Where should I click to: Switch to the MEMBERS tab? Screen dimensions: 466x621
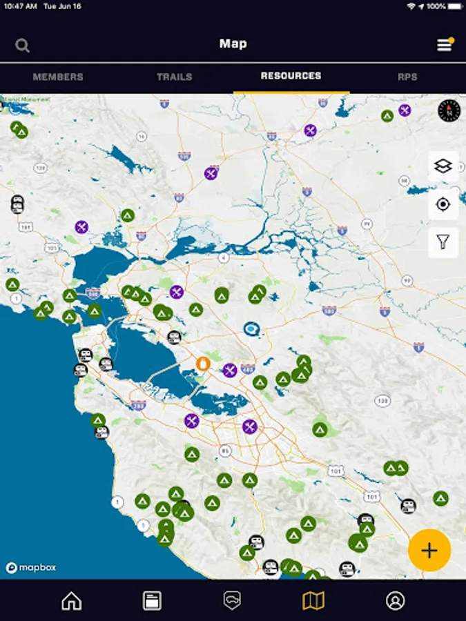pyautogui.click(x=58, y=77)
